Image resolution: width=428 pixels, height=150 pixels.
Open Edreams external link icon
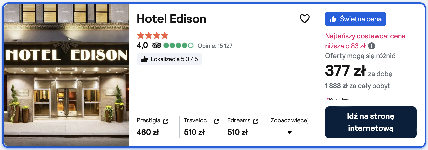coord(256,121)
